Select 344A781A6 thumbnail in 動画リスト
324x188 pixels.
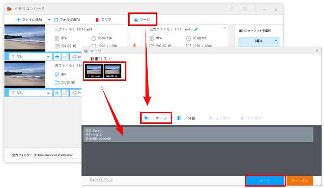tap(112, 71)
